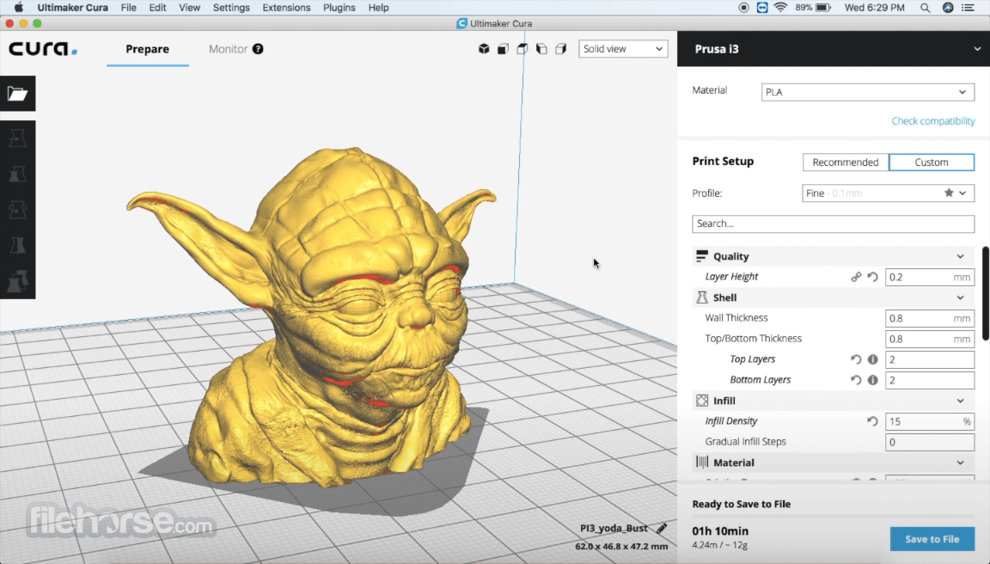
Task: Open the Plugins menu
Action: [339, 8]
